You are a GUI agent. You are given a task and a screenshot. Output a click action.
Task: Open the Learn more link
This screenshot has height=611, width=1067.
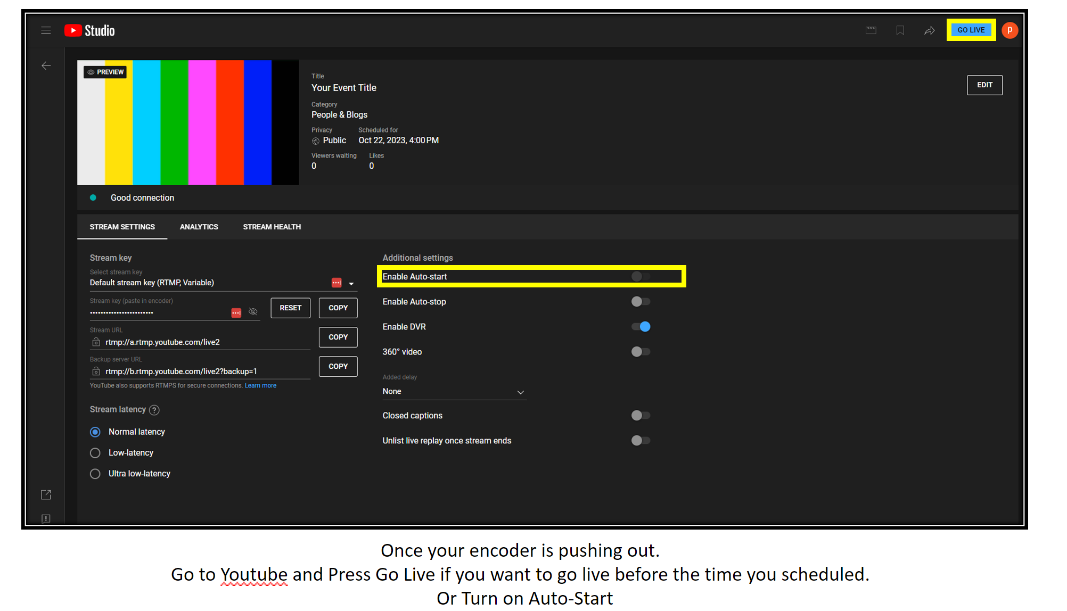260,386
